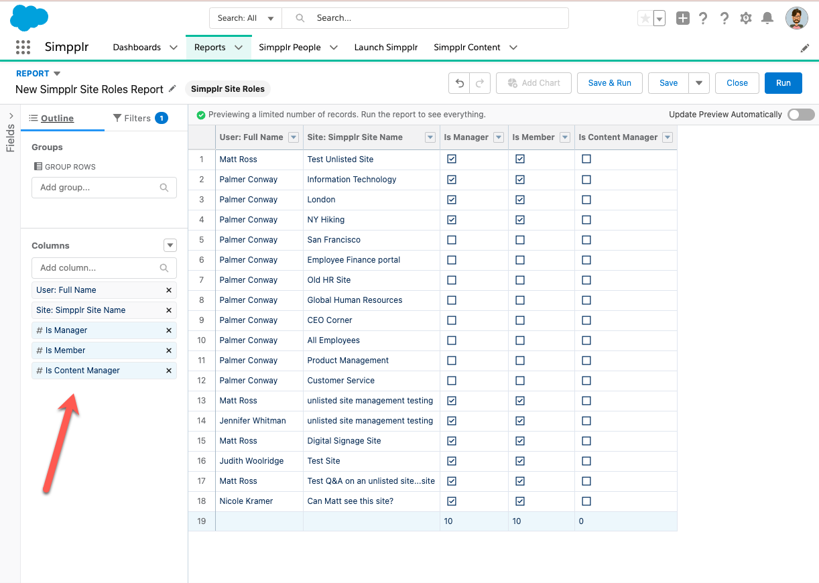This screenshot has width=819, height=583.
Task: Undo the last report change
Action: click(460, 83)
